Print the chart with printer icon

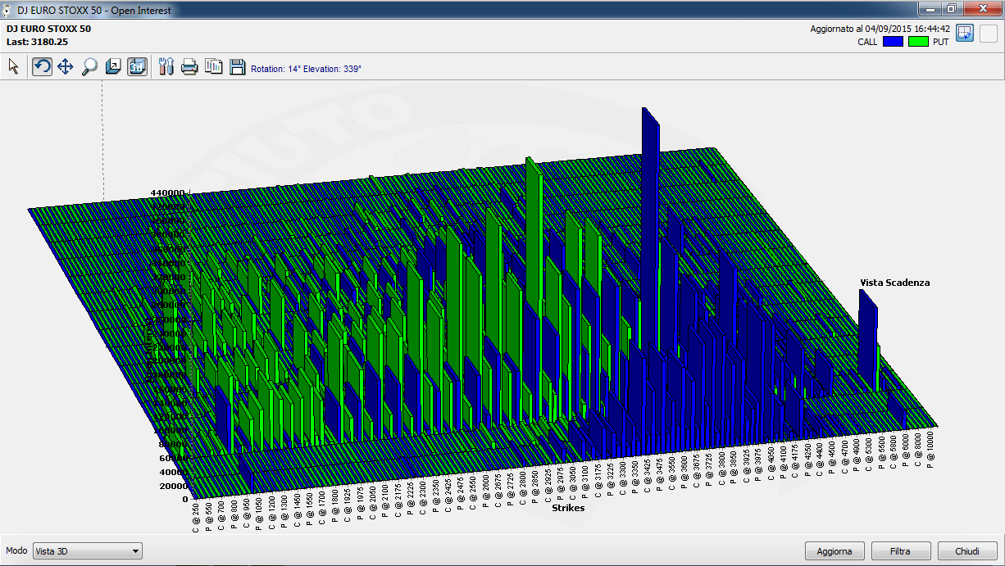[189, 67]
